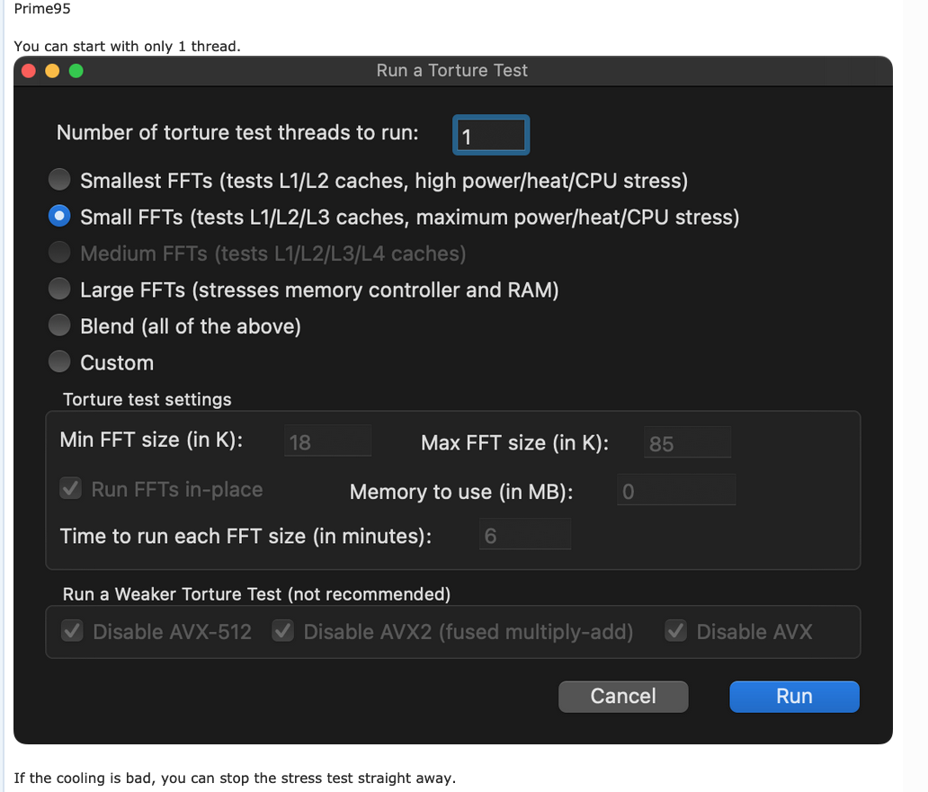
Task: Toggle Disable AVX2 fused multiply-add checkbox
Action: (x=283, y=632)
